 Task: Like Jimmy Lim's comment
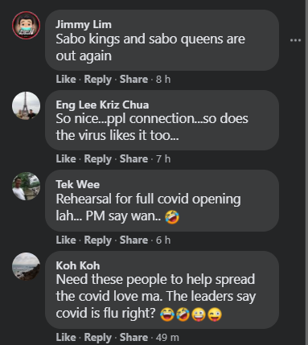coord(66,79)
